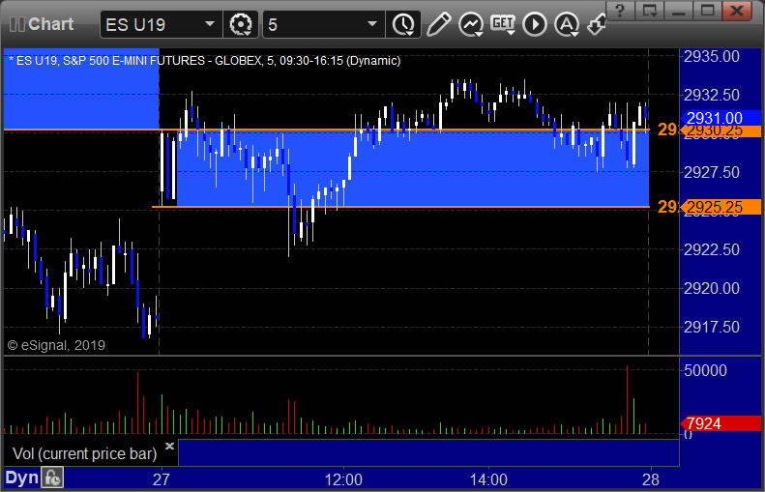Click the red 7924 volume label
The image size is (765, 492).
click(x=721, y=423)
